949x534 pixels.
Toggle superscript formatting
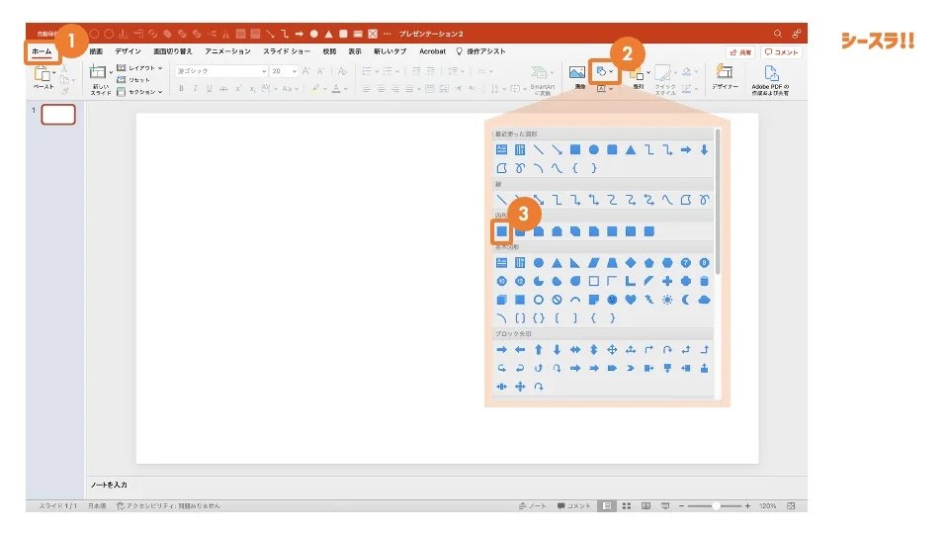point(238,88)
